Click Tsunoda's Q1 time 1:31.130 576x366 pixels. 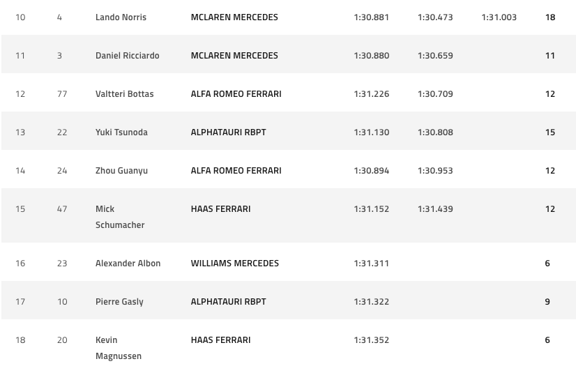pos(372,132)
